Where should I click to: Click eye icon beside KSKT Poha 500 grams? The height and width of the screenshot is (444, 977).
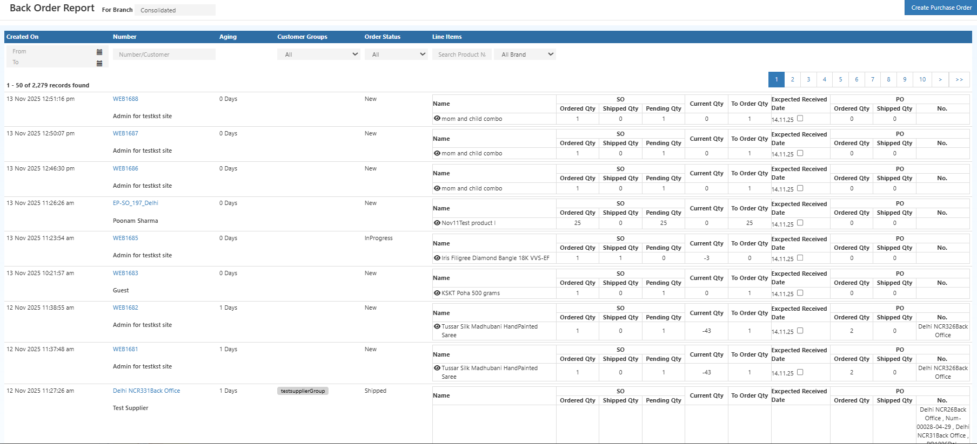point(437,293)
